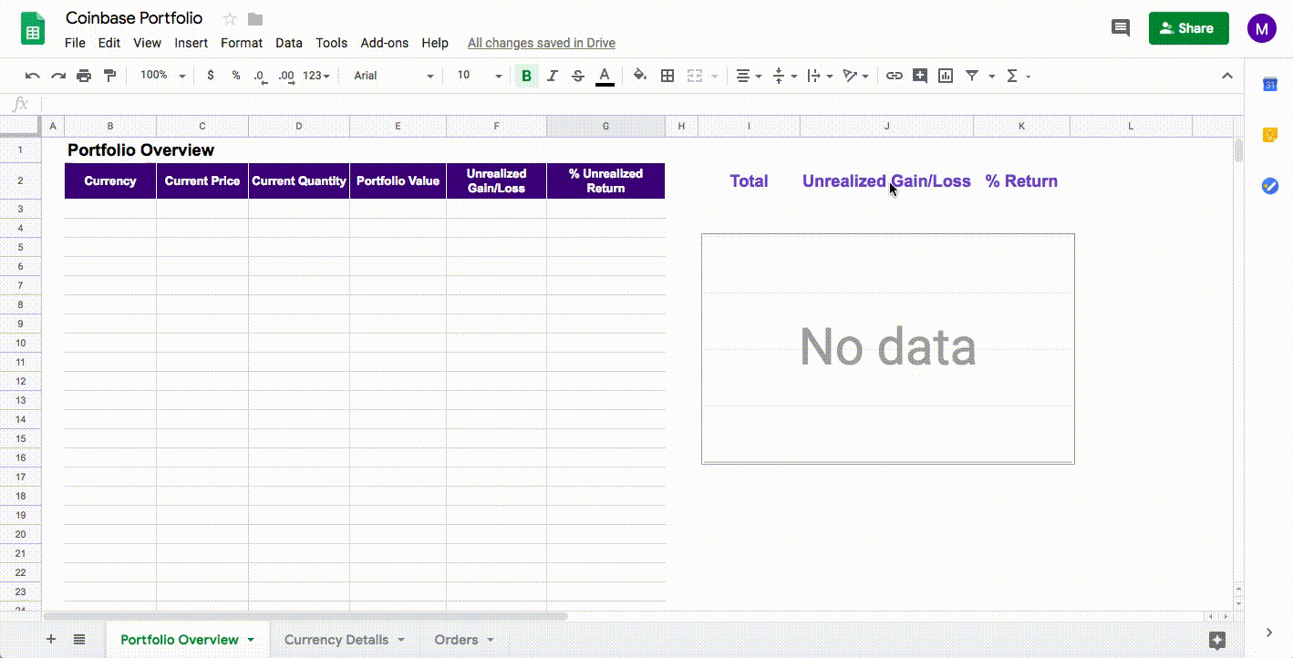This screenshot has width=1293, height=658.
Task: Click the Explore button at bottom right
Action: tap(1217, 641)
